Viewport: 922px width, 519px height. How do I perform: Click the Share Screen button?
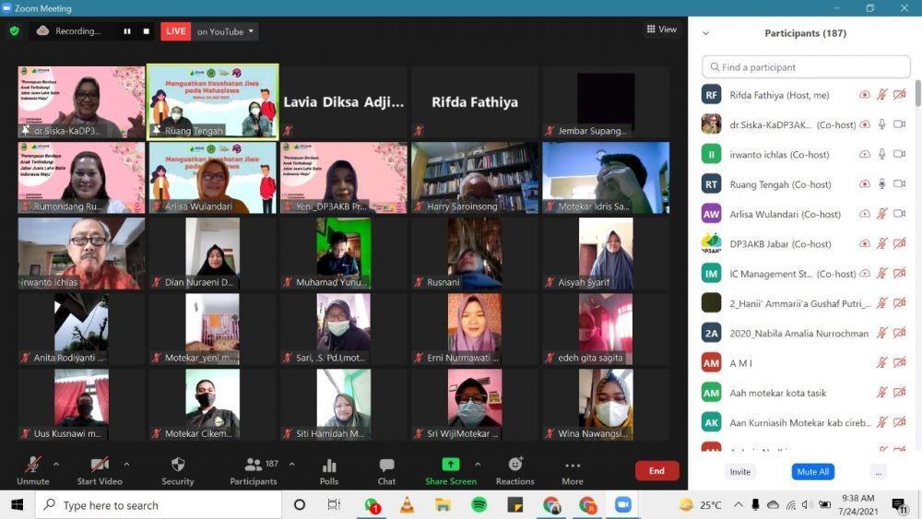pos(451,471)
